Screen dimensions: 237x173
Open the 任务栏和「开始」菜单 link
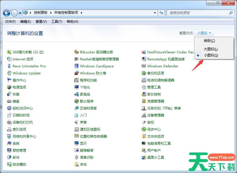point(164,108)
